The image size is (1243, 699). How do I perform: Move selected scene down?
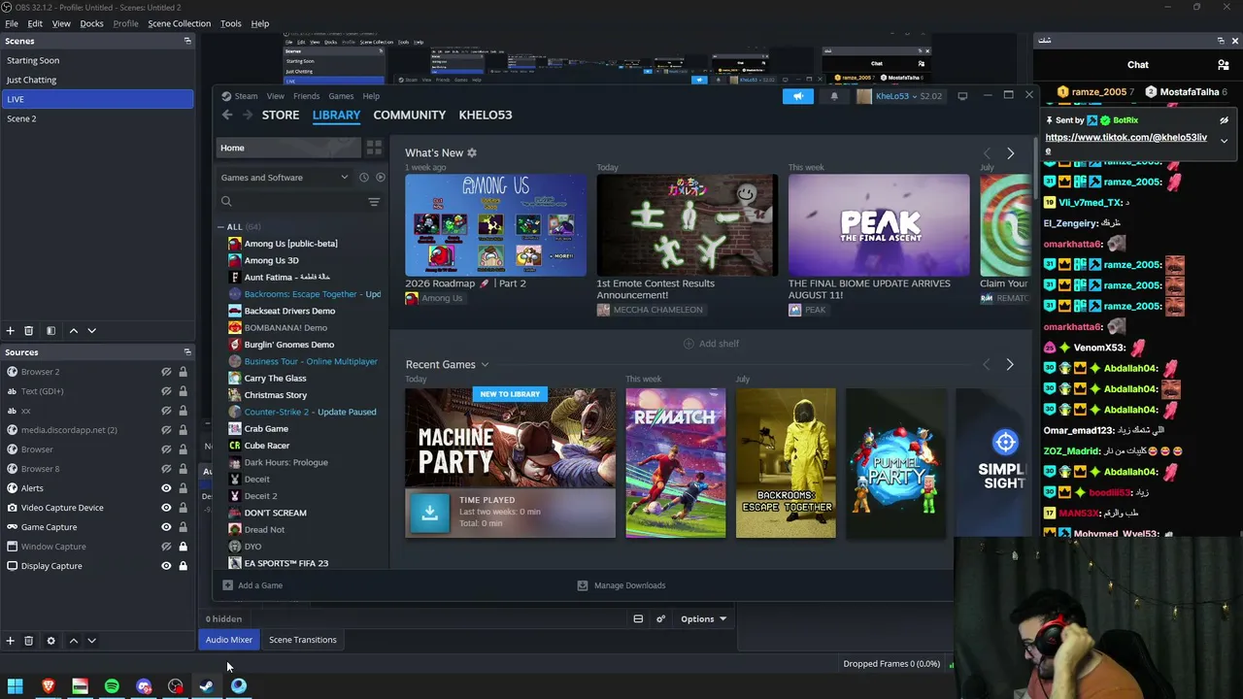[91, 331]
